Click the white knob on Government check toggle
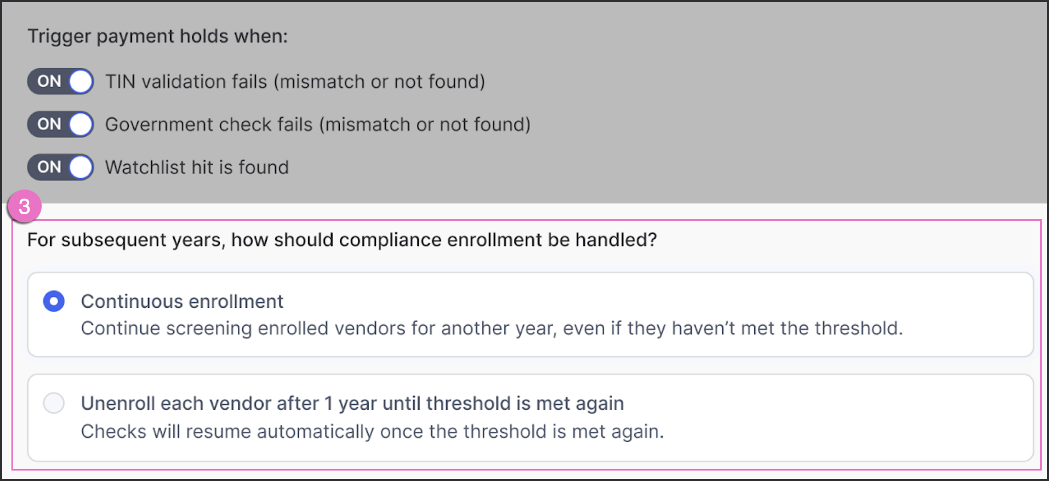Screen dimensions: 1049x481 click(x=81, y=124)
